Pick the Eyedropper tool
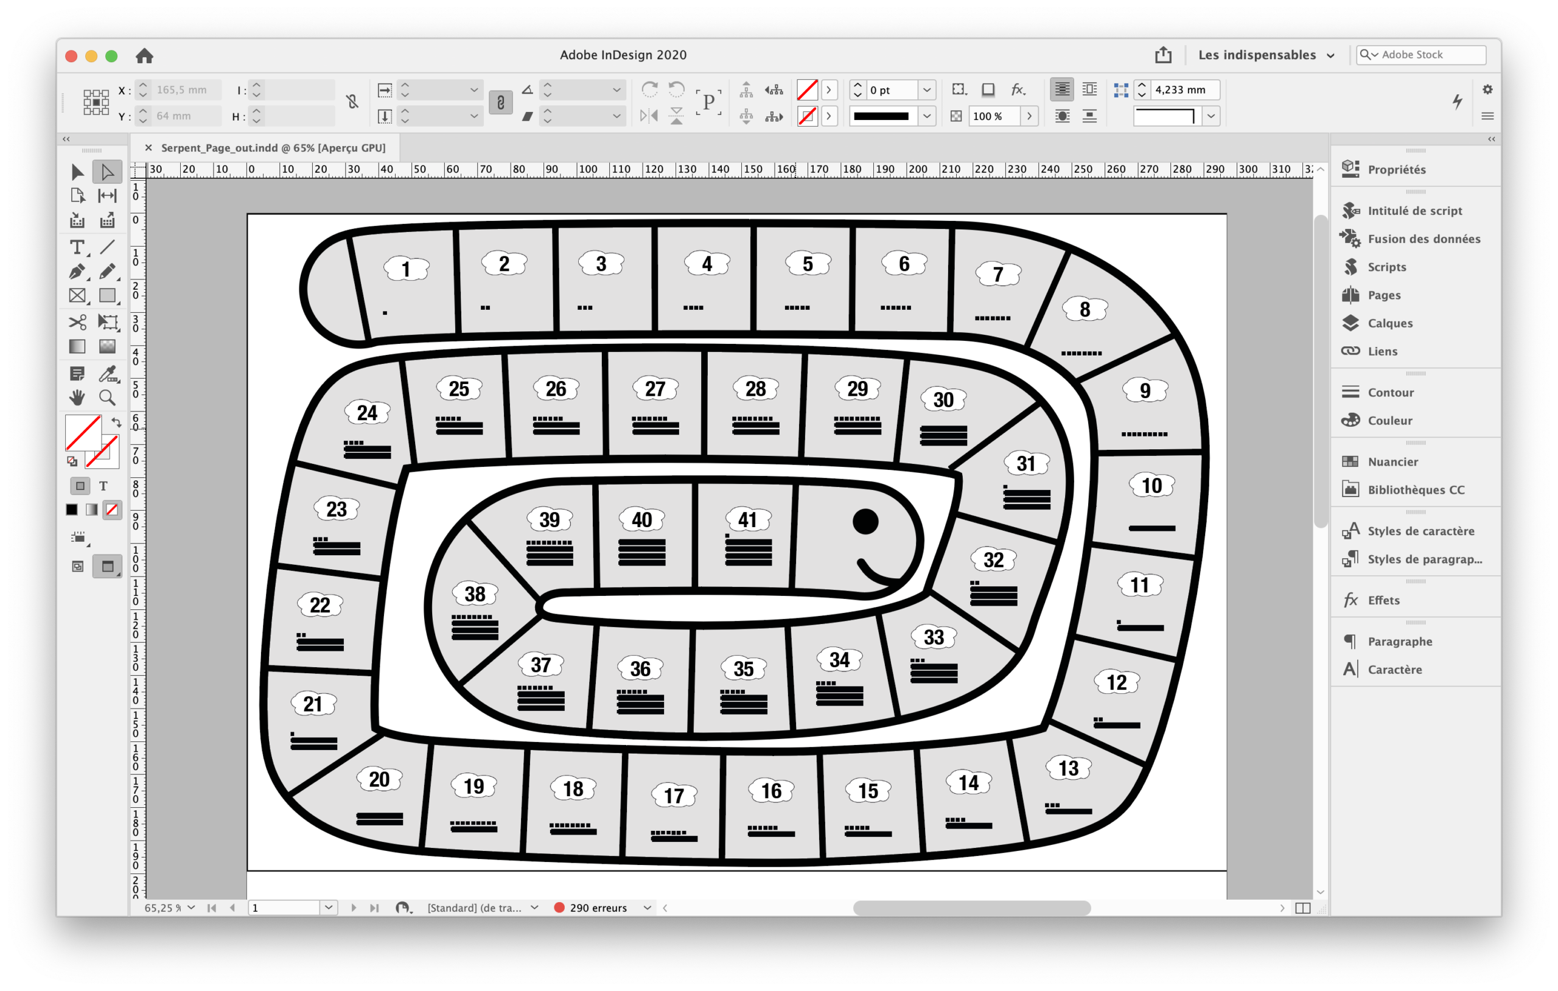Image resolution: width=1558 pixels, height=991 pixels. coord(107,374)
